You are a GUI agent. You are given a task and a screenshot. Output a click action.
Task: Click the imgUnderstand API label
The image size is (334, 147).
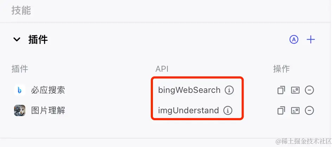point(188,110)
